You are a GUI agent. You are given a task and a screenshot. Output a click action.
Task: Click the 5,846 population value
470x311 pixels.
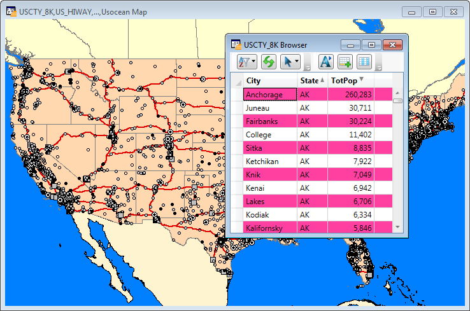[362, 228]
